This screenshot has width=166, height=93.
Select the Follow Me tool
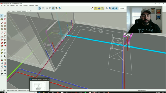click(x=5, y=43)
